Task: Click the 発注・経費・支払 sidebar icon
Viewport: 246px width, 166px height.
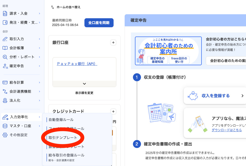Action: [6, 23]
